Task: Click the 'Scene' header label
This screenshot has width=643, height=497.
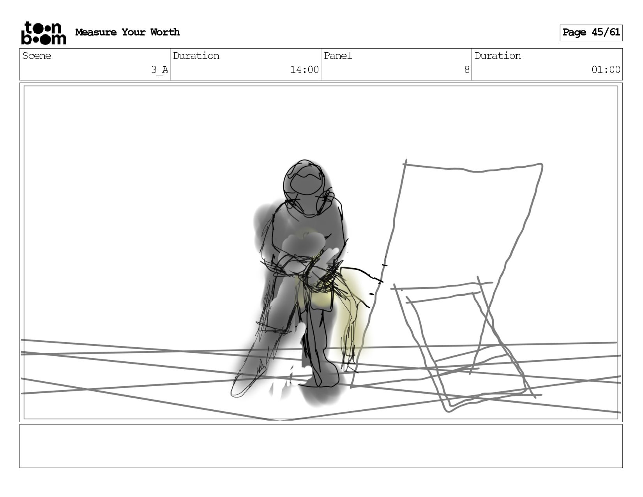Action: point(37,56)
